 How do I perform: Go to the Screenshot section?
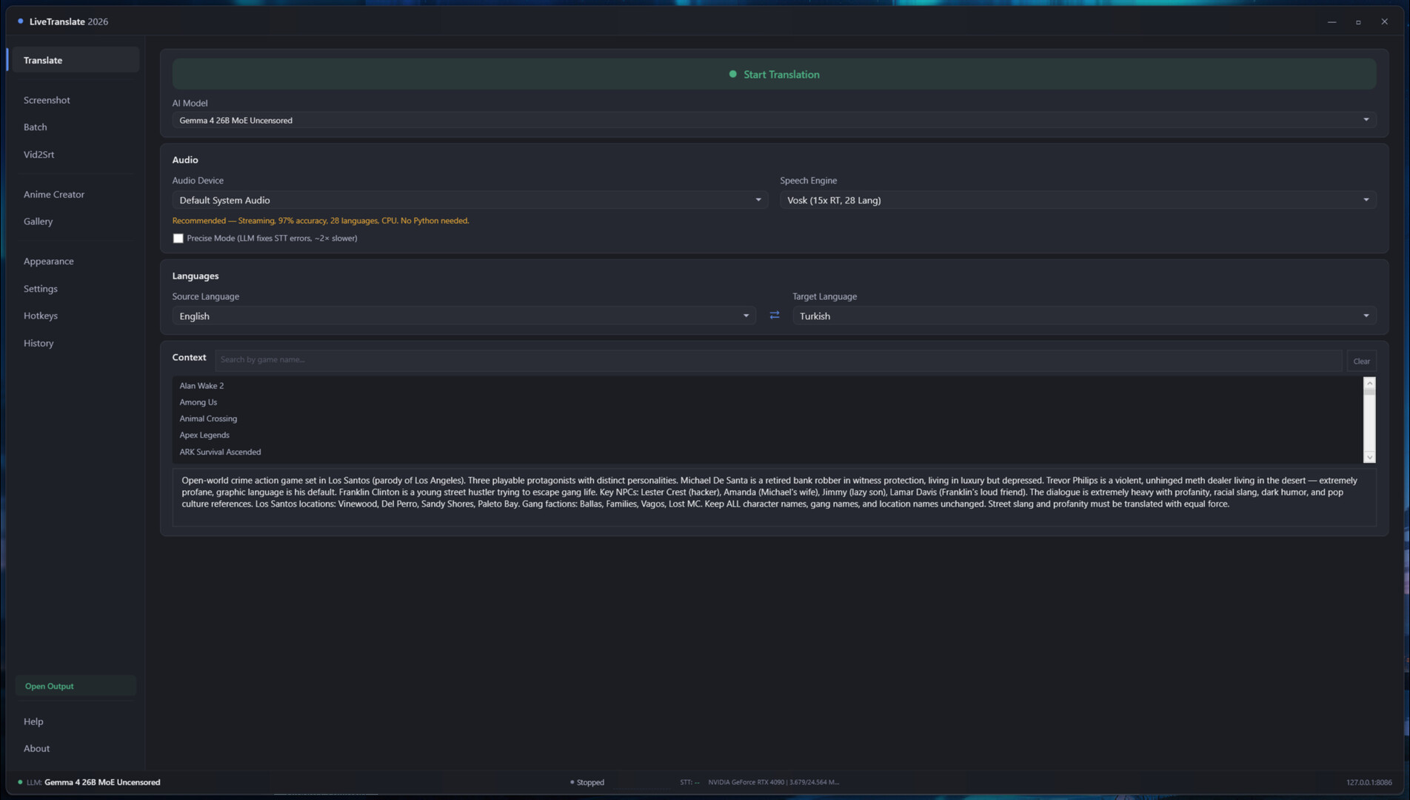47,100
